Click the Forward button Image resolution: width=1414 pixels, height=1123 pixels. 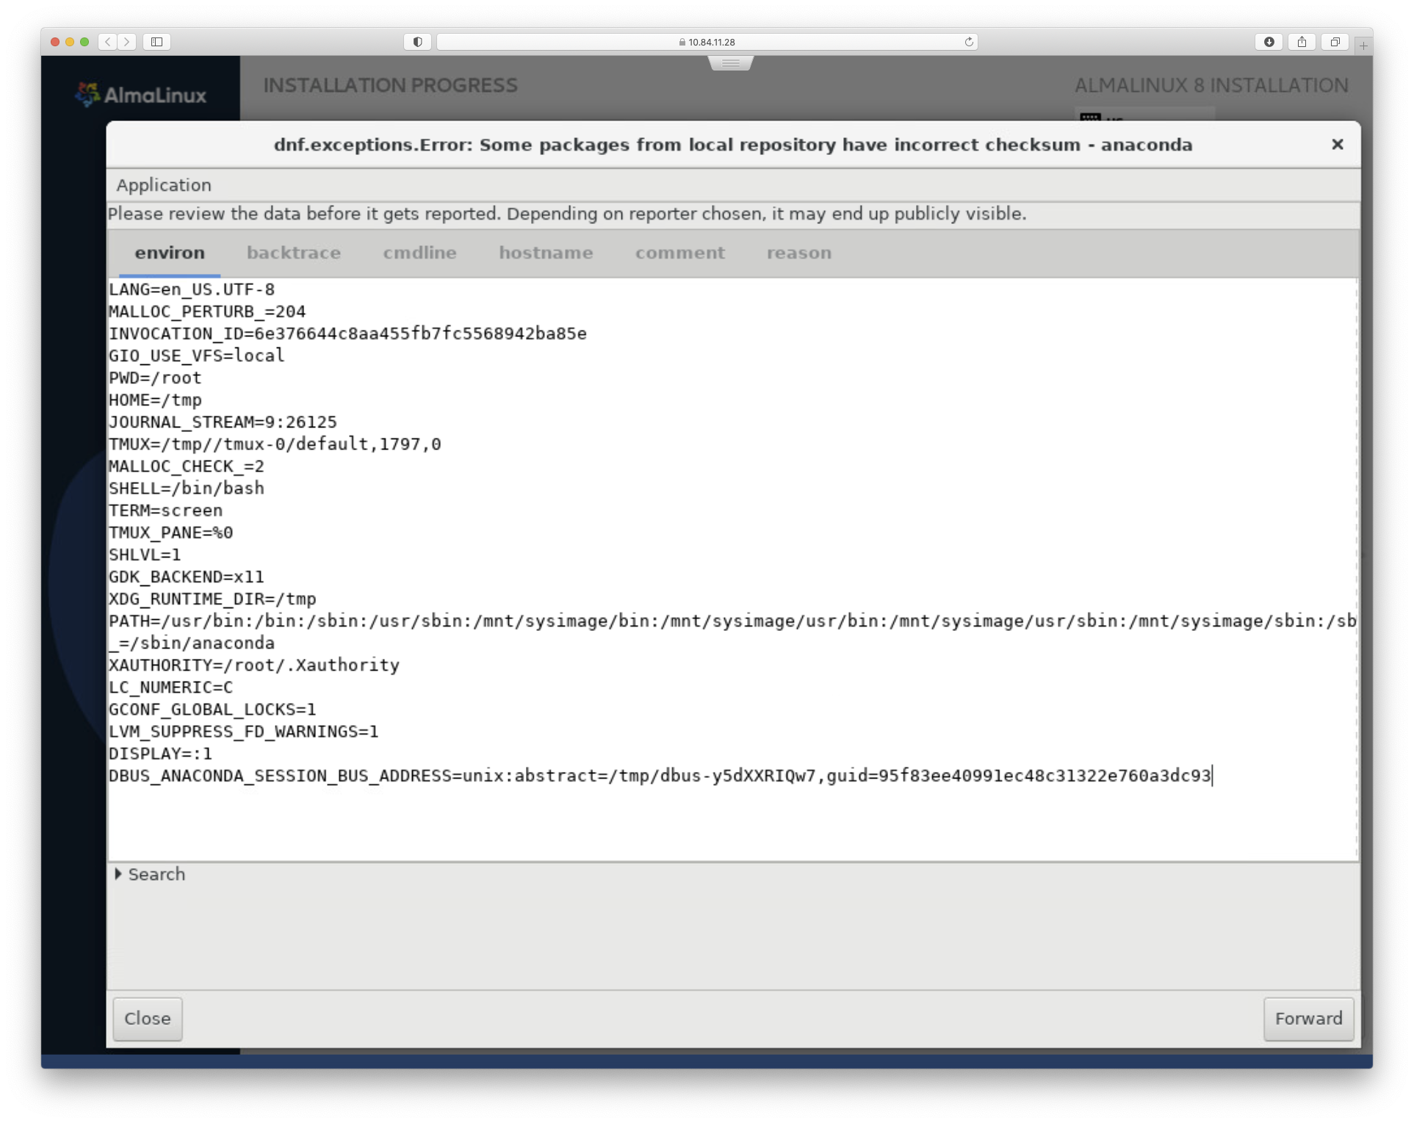click(1308, 1019)
